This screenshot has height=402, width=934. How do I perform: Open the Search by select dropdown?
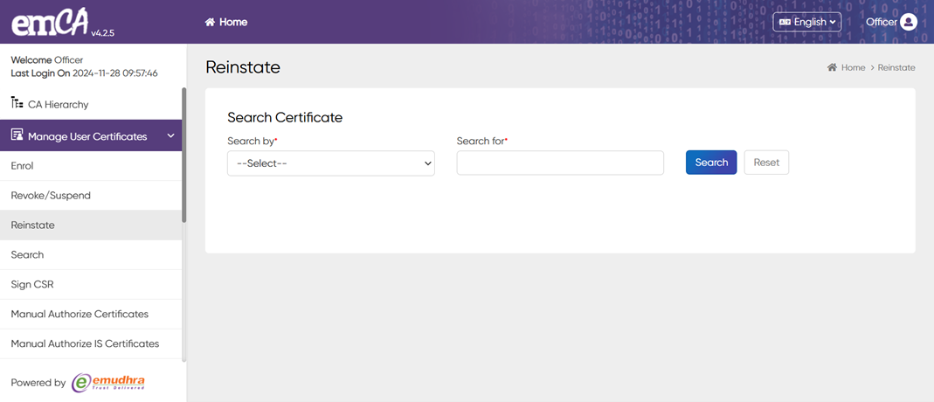point(330,163)
